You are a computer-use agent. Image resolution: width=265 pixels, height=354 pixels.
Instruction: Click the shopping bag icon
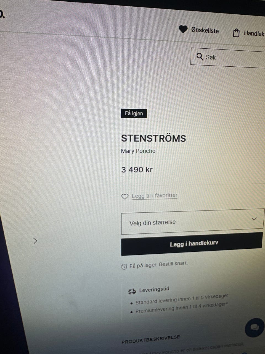[x=236, y=33]
